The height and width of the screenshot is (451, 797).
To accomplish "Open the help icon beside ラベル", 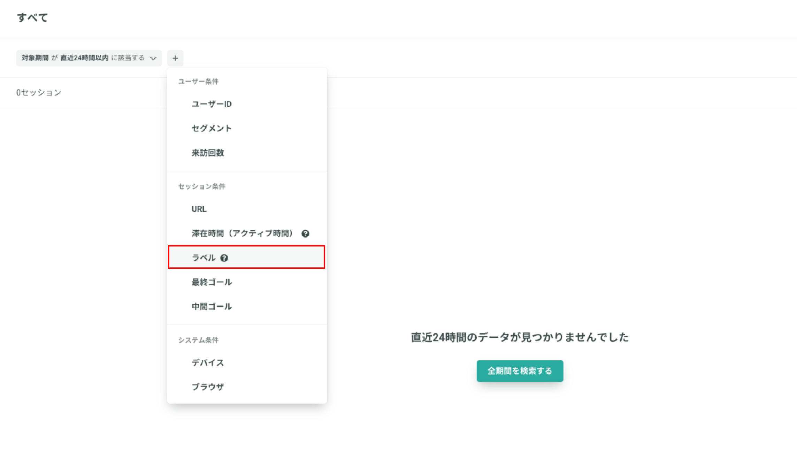I will click(x=224, y=258).
